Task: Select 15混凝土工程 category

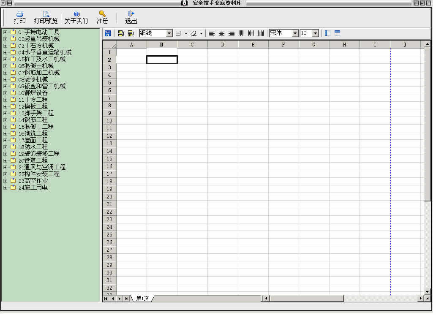Action: tap(36, 127)
